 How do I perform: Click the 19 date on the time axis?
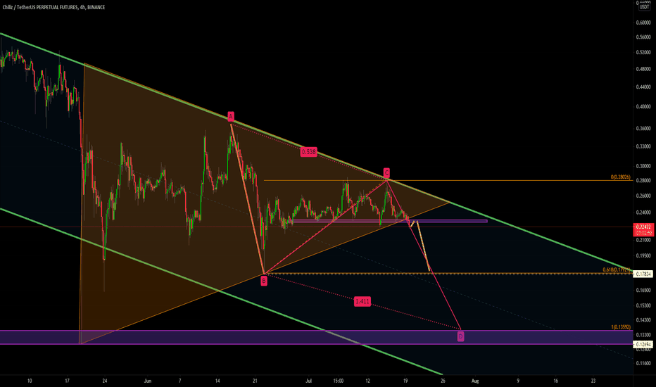pyautogui.click(x=405, y=381)
